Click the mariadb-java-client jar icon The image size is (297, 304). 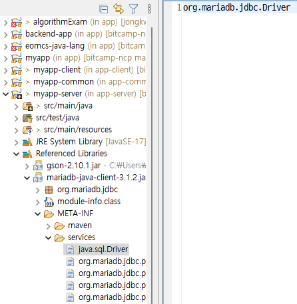pos(38,178)
